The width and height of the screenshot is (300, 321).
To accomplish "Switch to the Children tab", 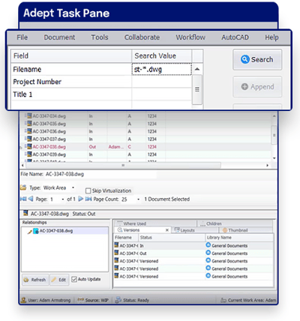I will pos(235,223).
